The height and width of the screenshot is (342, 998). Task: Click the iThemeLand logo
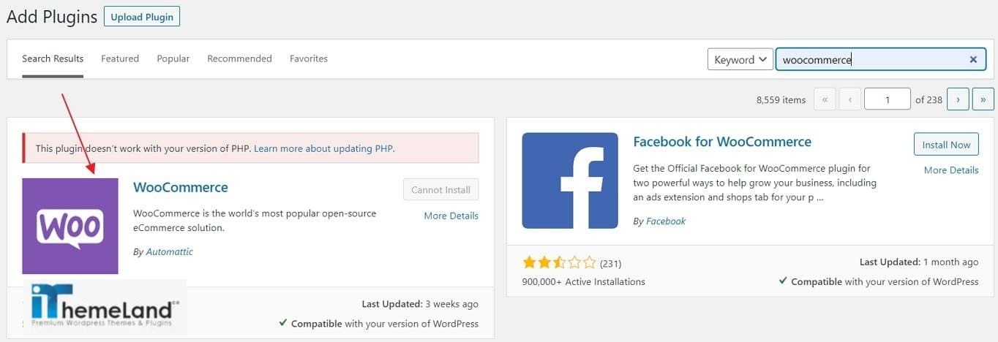105,305
